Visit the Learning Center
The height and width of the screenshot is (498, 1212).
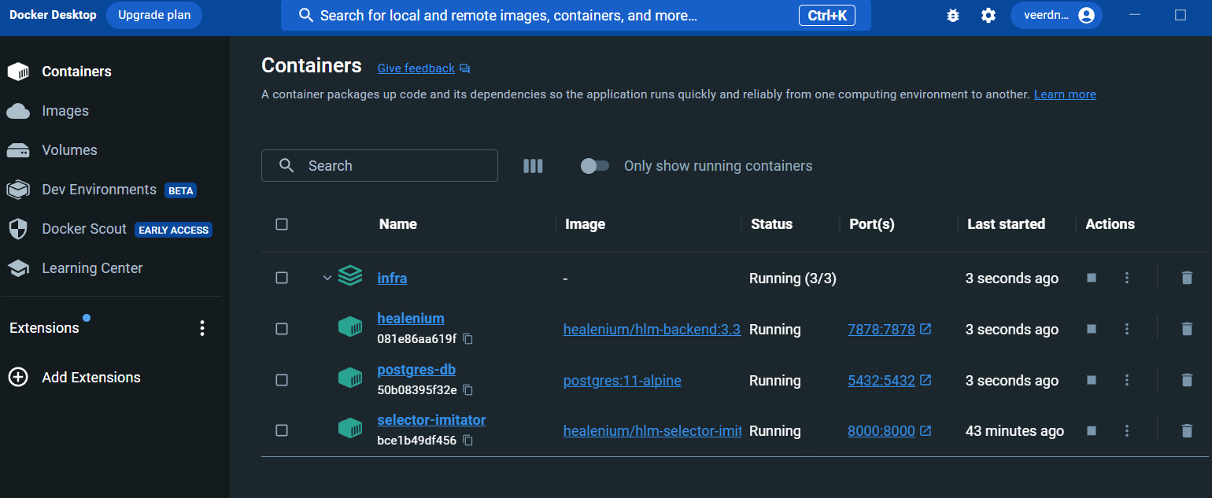pos(92,267)
